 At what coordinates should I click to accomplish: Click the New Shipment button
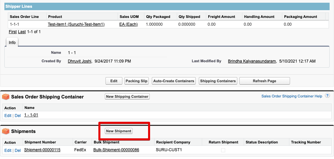pyautogui.click(x=119, y=131)
